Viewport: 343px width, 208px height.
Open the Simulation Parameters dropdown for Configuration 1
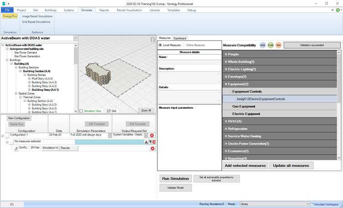pos(110,135)
